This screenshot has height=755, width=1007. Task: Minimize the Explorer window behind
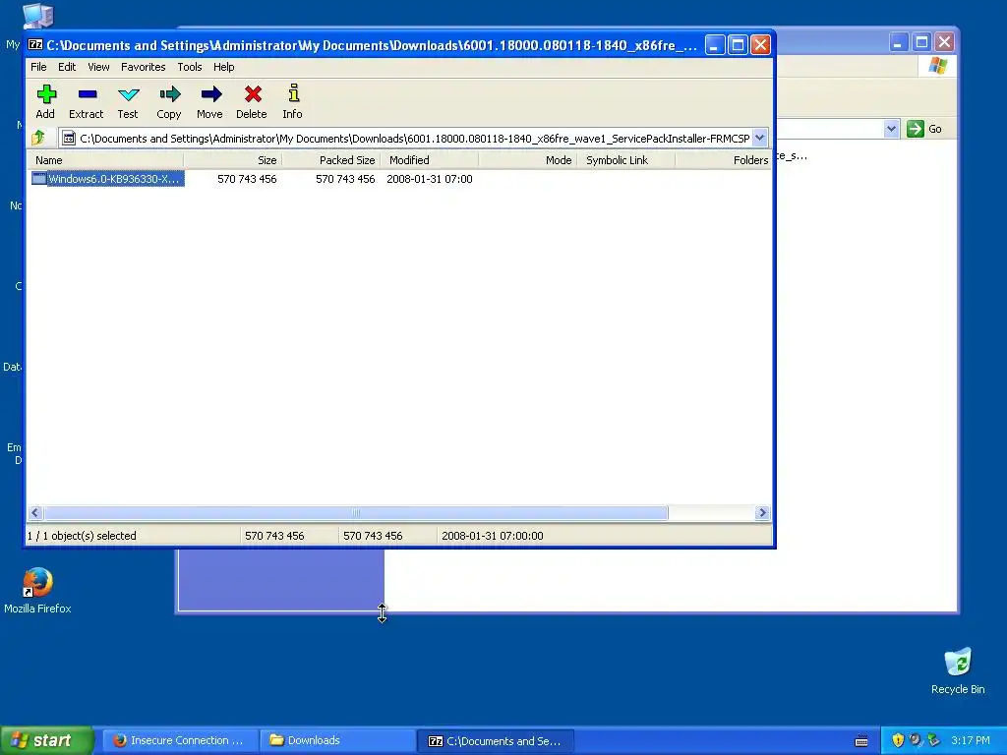899,42
